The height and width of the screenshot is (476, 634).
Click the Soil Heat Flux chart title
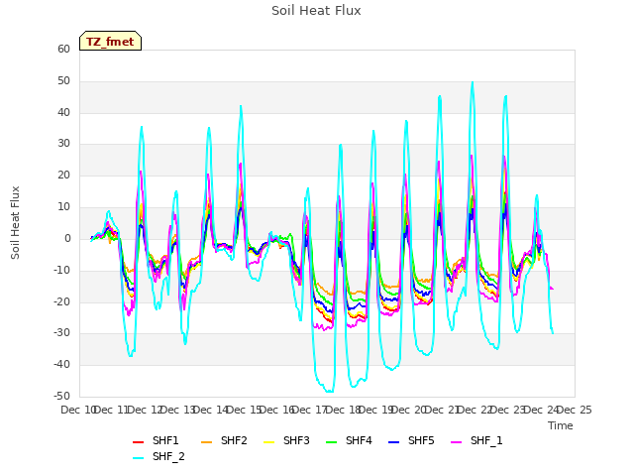tap(316, 11)
